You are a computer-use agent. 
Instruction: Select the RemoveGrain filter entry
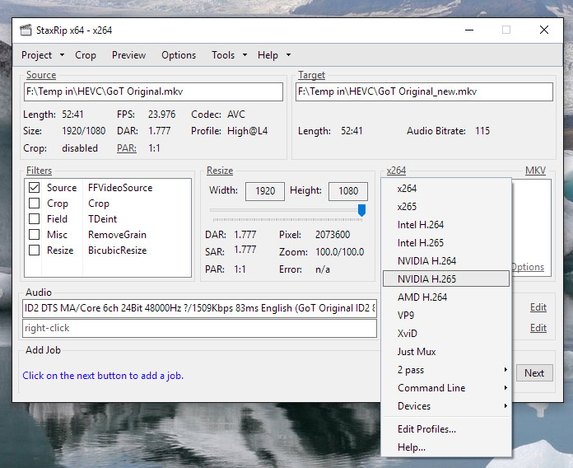point(117,234)
